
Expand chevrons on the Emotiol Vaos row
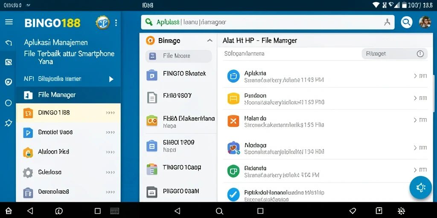tap(111, 133)
